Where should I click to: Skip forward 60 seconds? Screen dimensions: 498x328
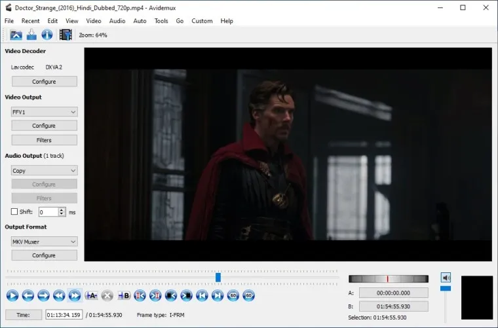249,296
